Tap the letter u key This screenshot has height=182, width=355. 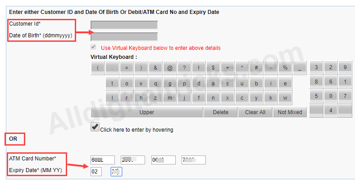pyautogui.click(x=242, y=84)
